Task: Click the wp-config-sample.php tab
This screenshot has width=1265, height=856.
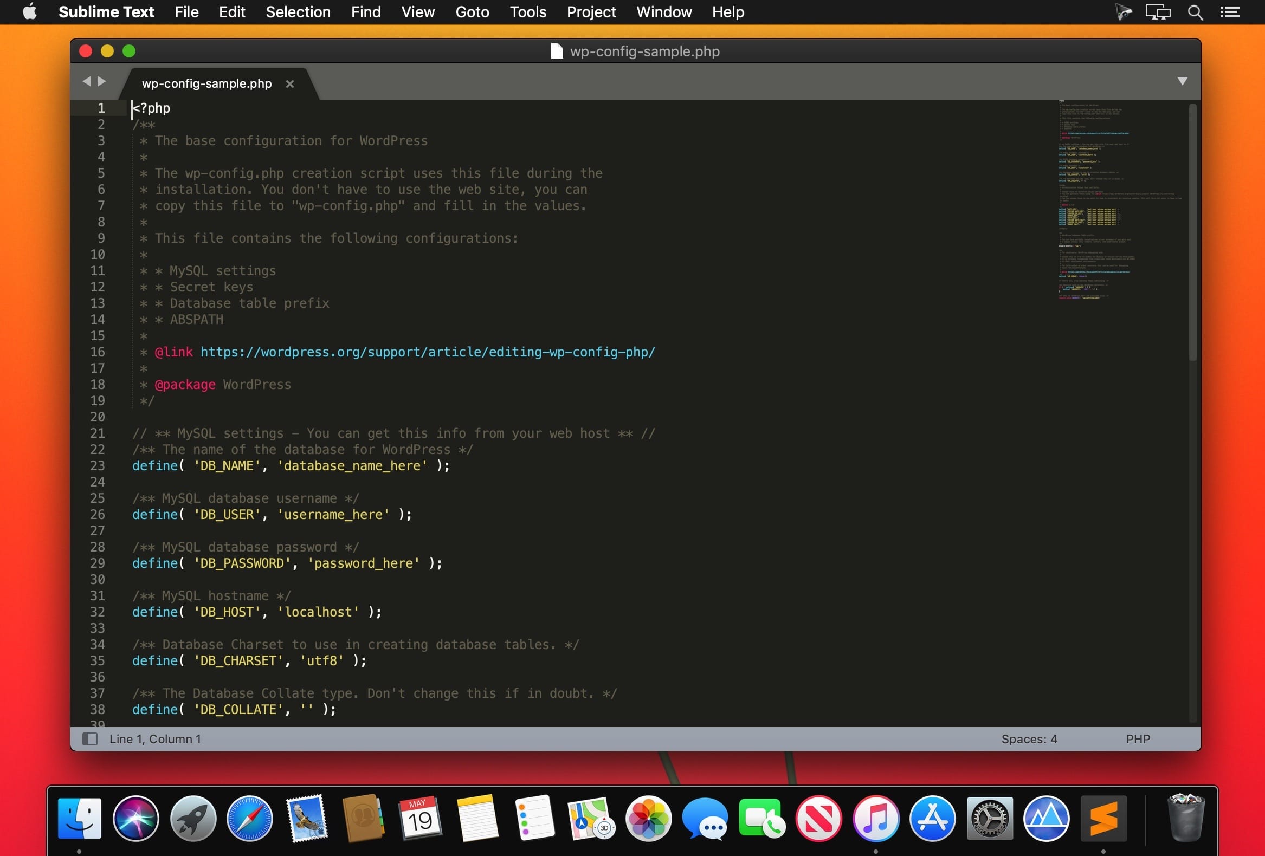Action: pos(206,83)
